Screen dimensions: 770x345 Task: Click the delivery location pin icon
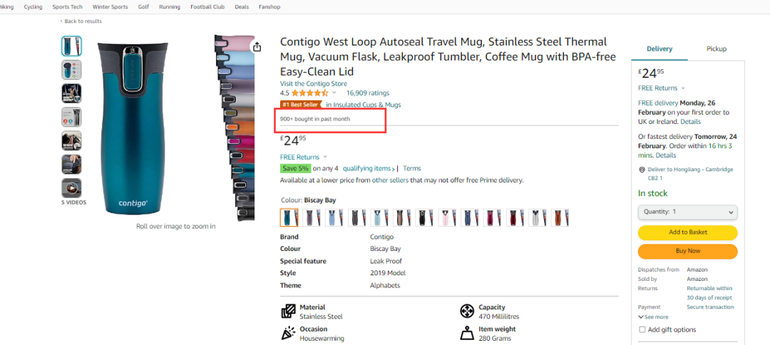[642, 170]
